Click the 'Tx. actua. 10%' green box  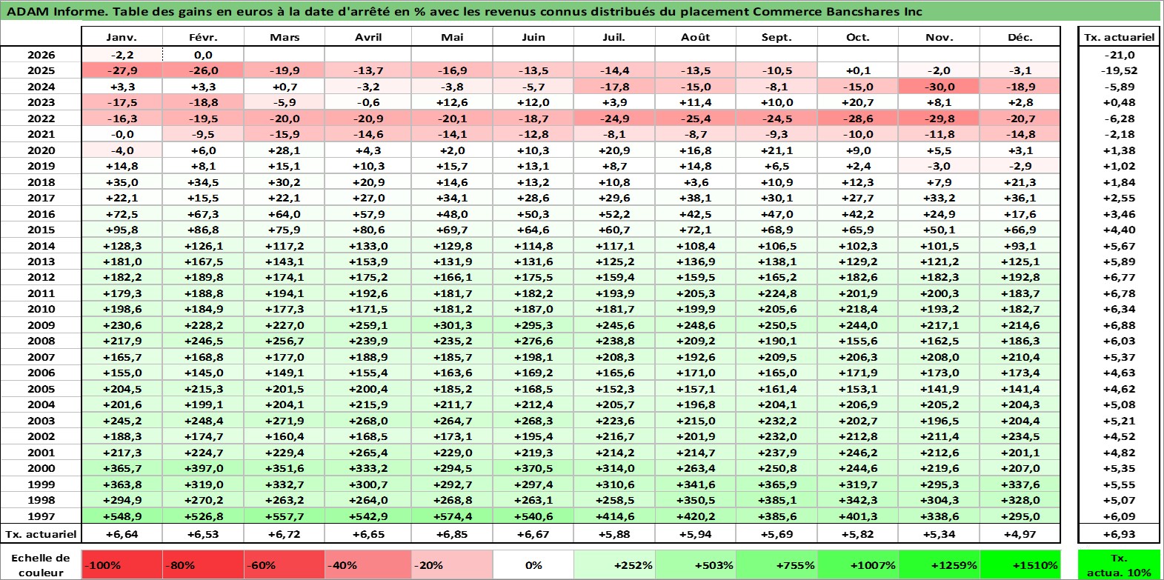(1119, 564)
